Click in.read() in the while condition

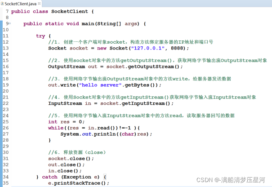coord(103,128)
